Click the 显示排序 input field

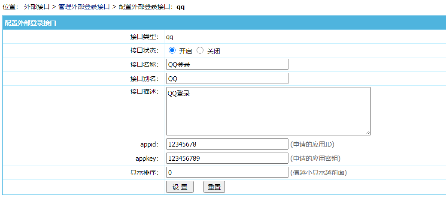[227, 172]
